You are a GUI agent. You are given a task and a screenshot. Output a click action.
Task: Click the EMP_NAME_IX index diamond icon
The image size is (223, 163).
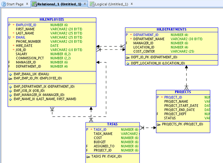pos(10,99)
